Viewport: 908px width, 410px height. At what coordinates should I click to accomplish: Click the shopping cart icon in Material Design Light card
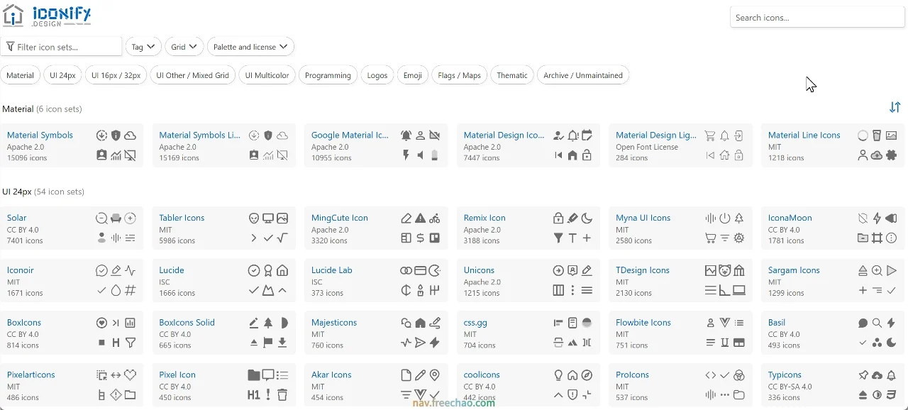pyautogui.click(x=710, y=135)
